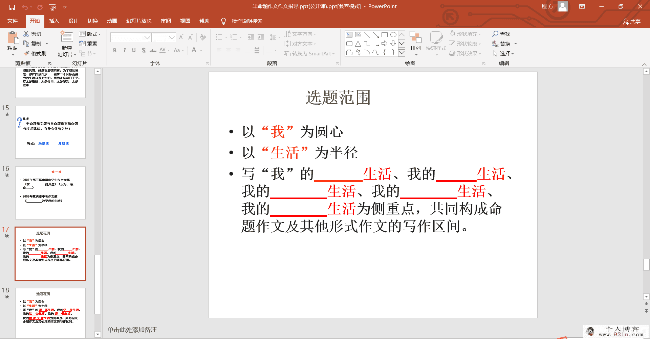Open Customize Quick Access Toolbar arrow
Image resolution: width=650 pixels, height=339 pixels.
pyautogui.click(x=65, y=7)
